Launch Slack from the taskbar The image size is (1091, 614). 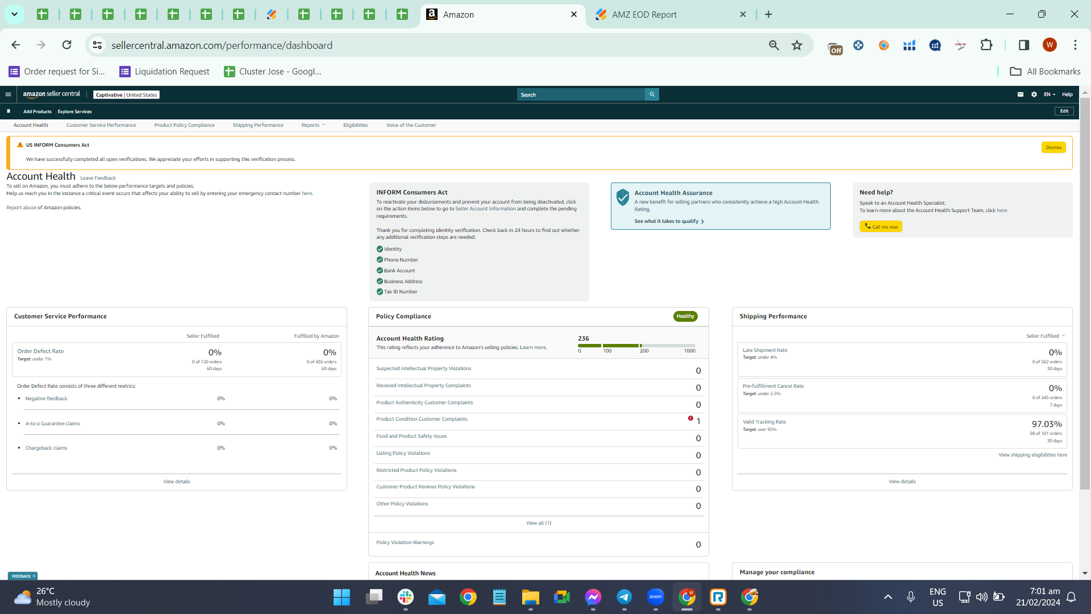[406, 597]
